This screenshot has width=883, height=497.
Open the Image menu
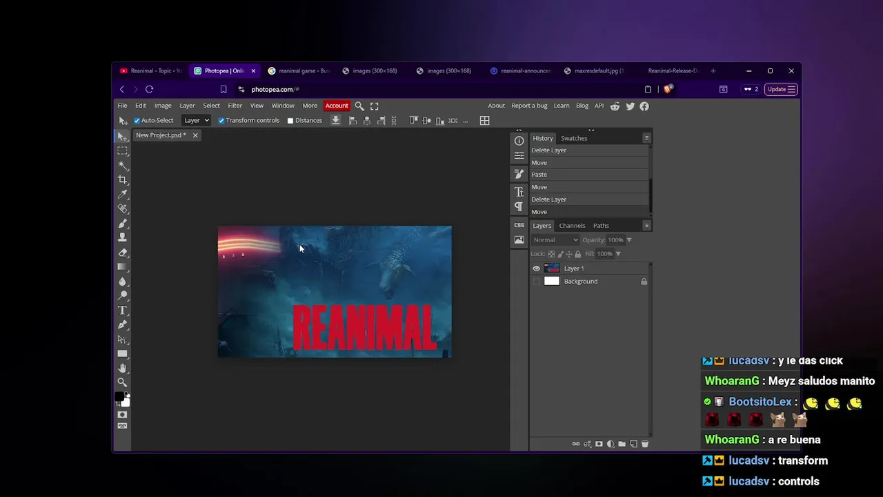163,106
